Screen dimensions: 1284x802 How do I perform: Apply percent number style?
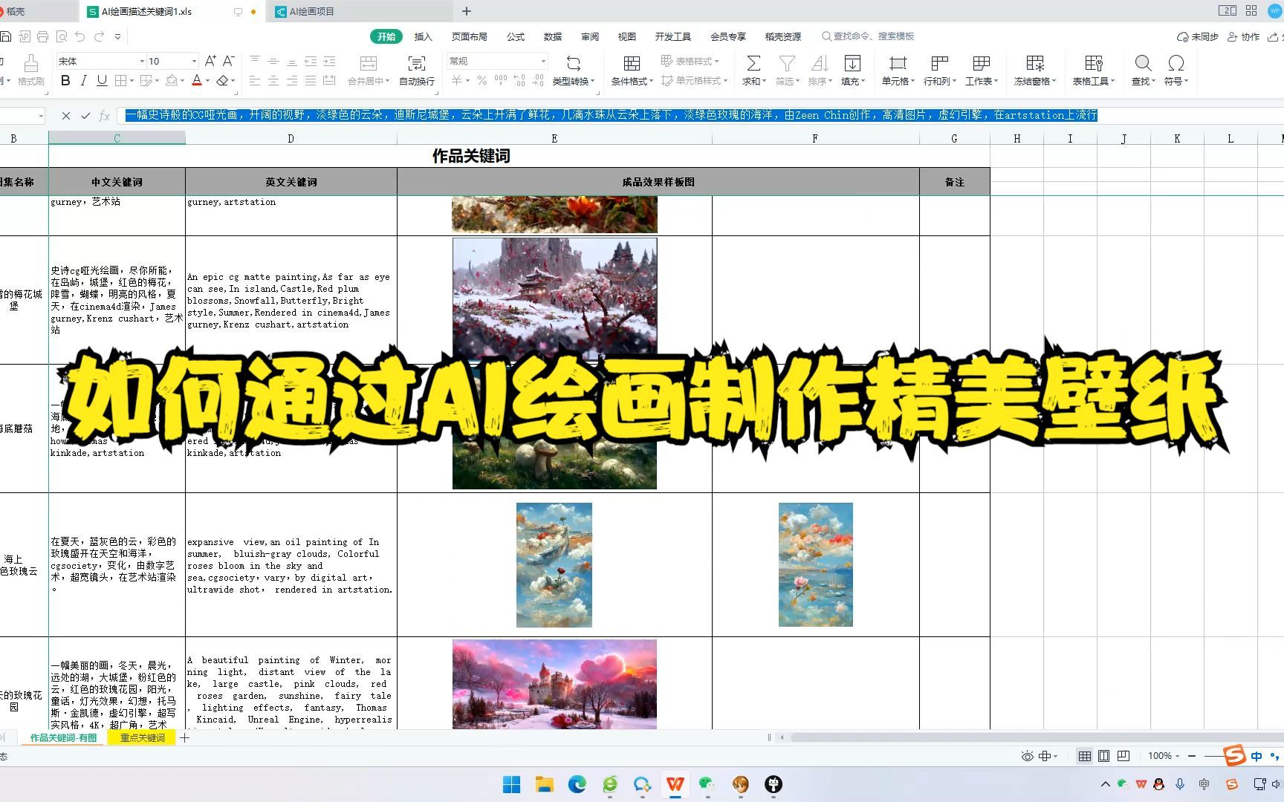481,80
